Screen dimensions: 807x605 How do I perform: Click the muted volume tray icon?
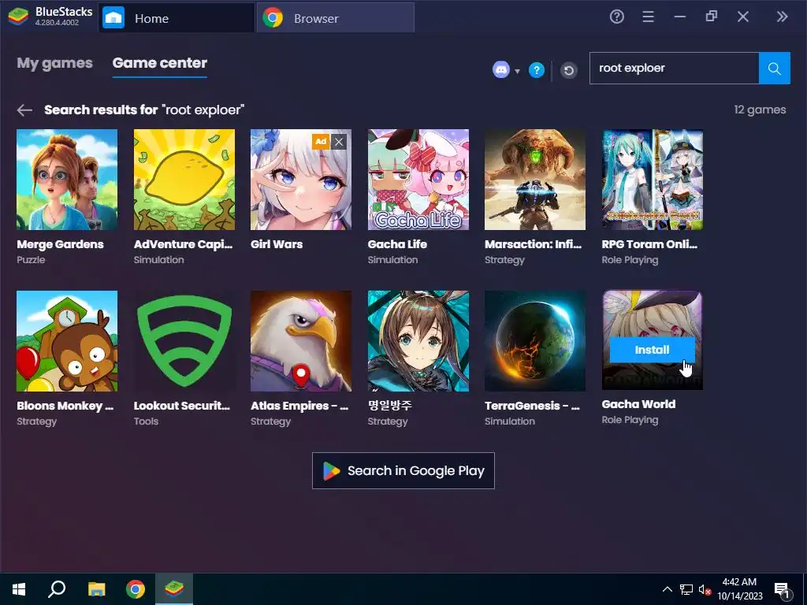(705, 590)
